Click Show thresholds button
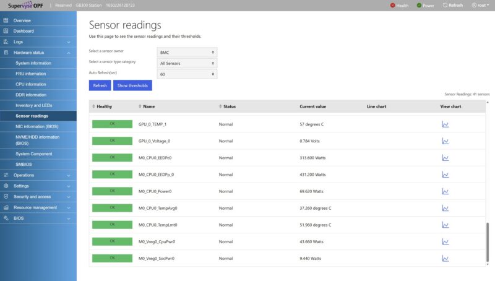Viewport: 495px width, 281px height. point(132,85)
